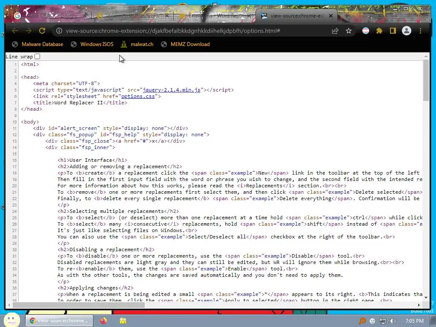Open Firefox from the taskbar

[103, 321]
